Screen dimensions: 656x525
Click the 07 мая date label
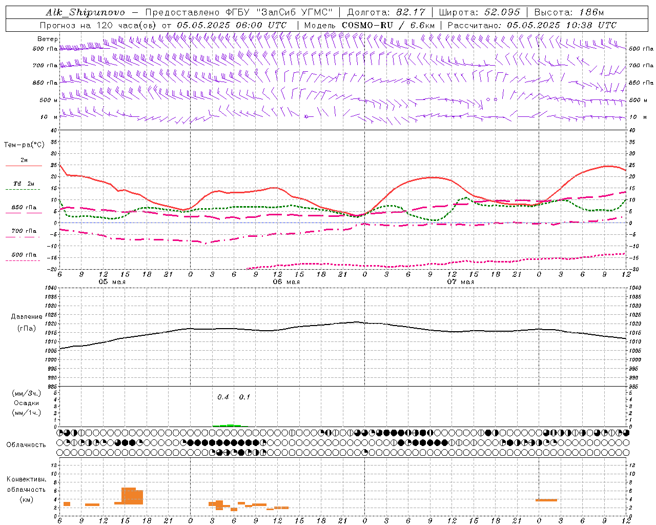[460, 282]
